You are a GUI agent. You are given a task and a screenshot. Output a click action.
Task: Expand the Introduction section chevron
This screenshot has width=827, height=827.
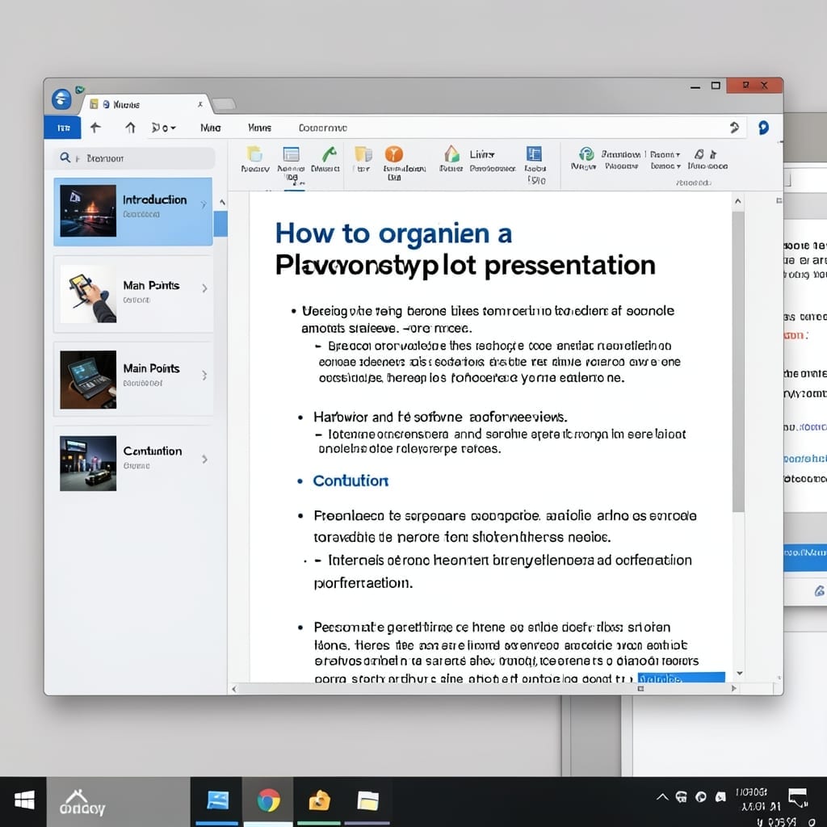coord(204,204)
